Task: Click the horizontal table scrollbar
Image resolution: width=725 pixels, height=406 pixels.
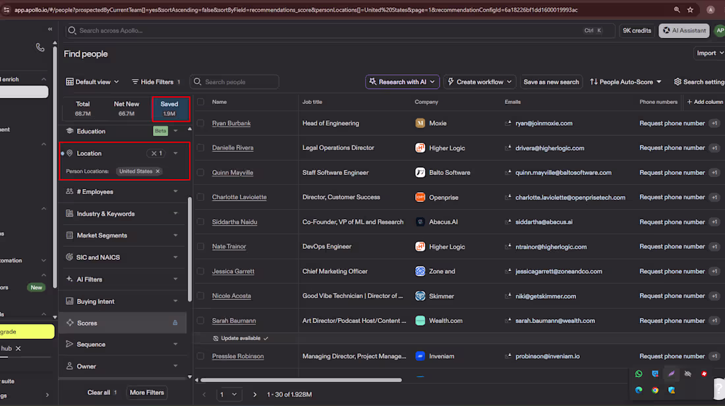Action: click(x=301, y=380)
